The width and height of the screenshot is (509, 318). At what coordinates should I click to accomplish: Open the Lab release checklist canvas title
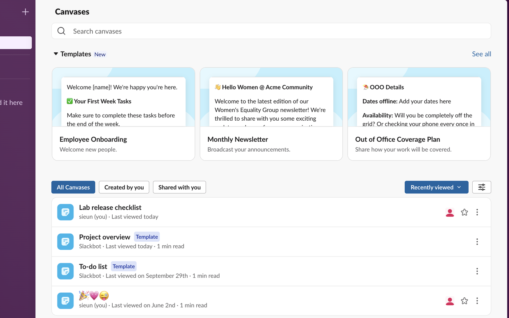tap(110, 208)
